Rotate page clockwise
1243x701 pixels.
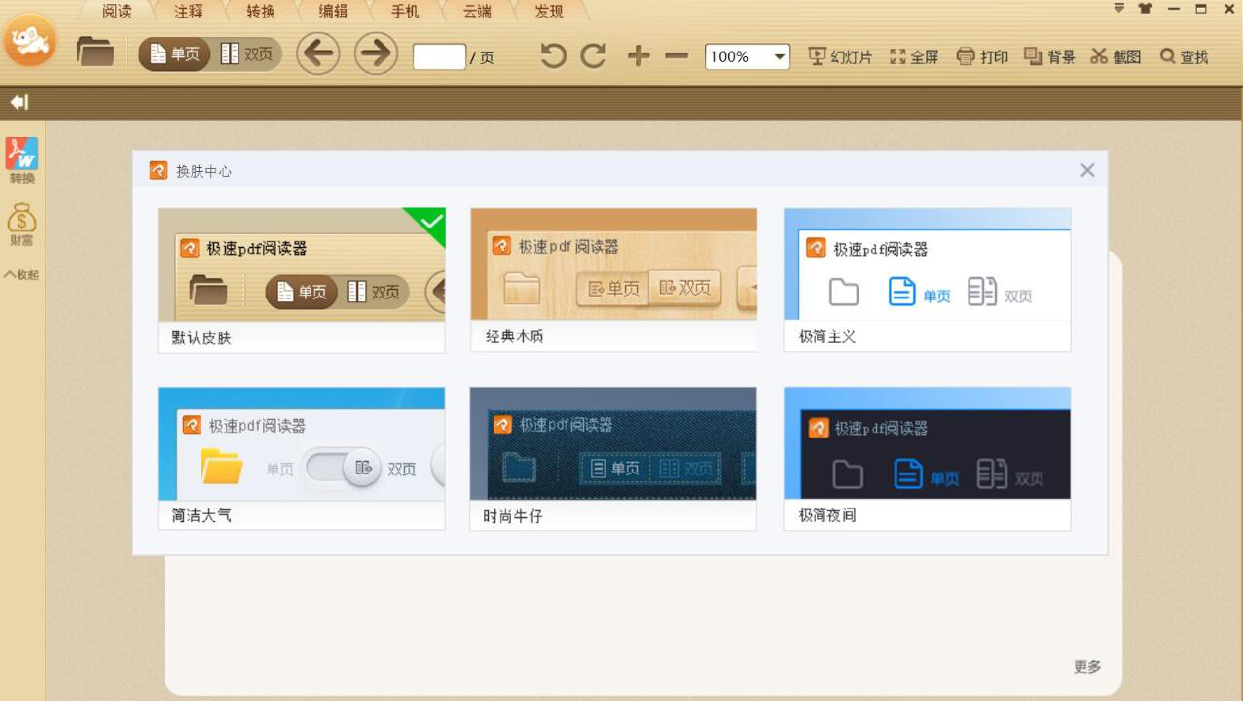tap(594, 56)
